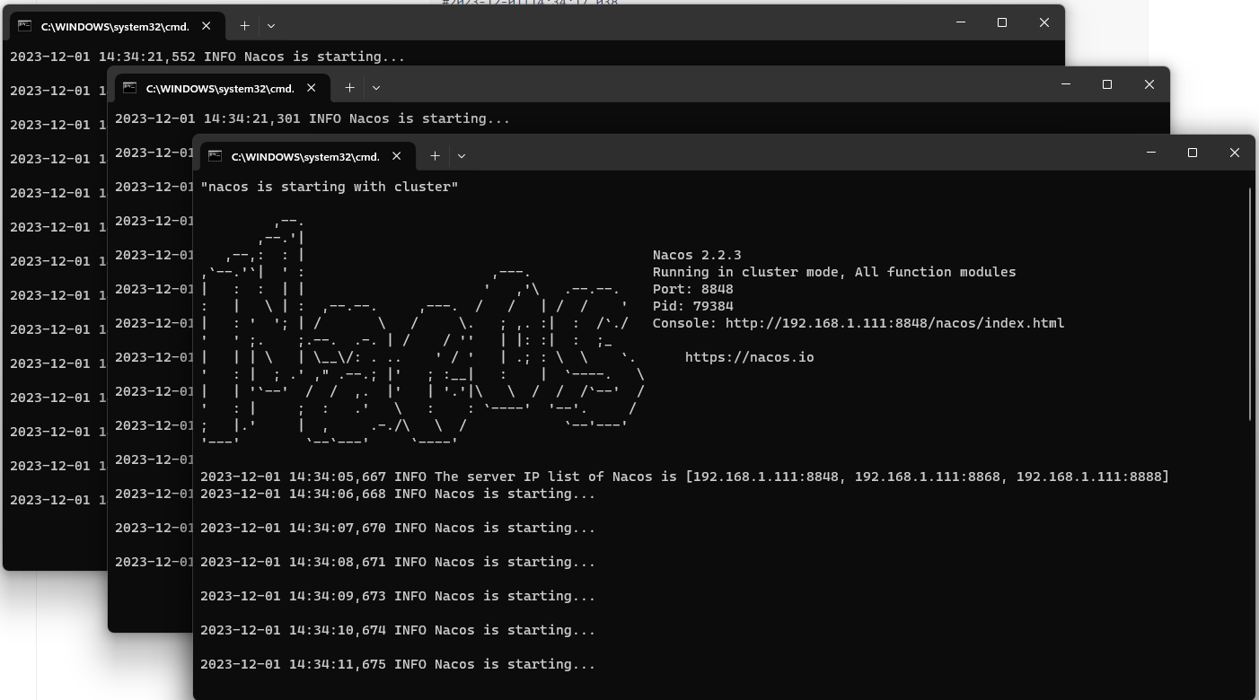Click the 'nacos is starting with cluster' line
The image size is (1259, 700).
click(x=330, y=187)
